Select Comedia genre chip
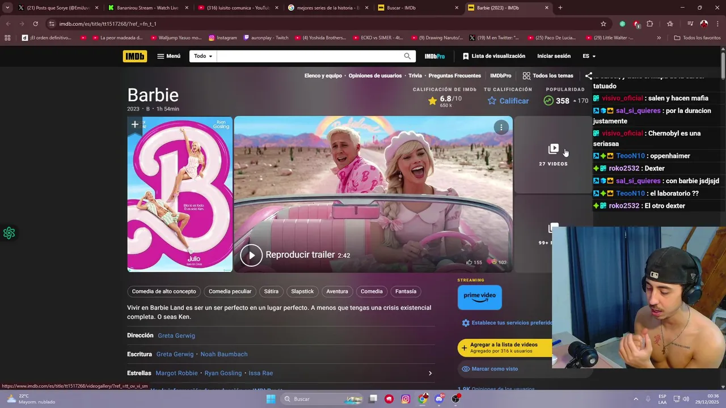Viewport: 726px width, 408px height. click(x=372, y=291)
